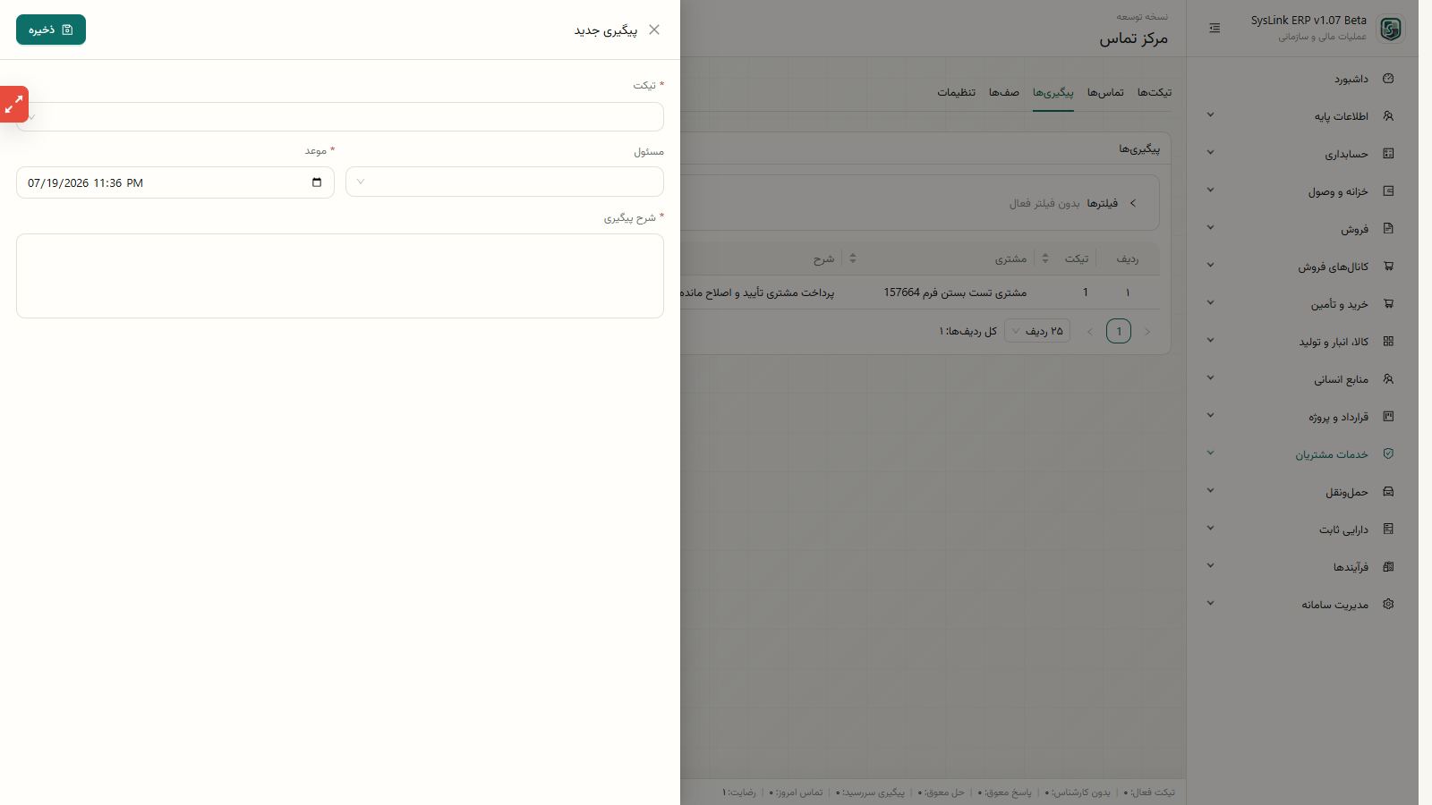Open the مسئول dropdown field
1432x805 pixels.
[505, 182]
